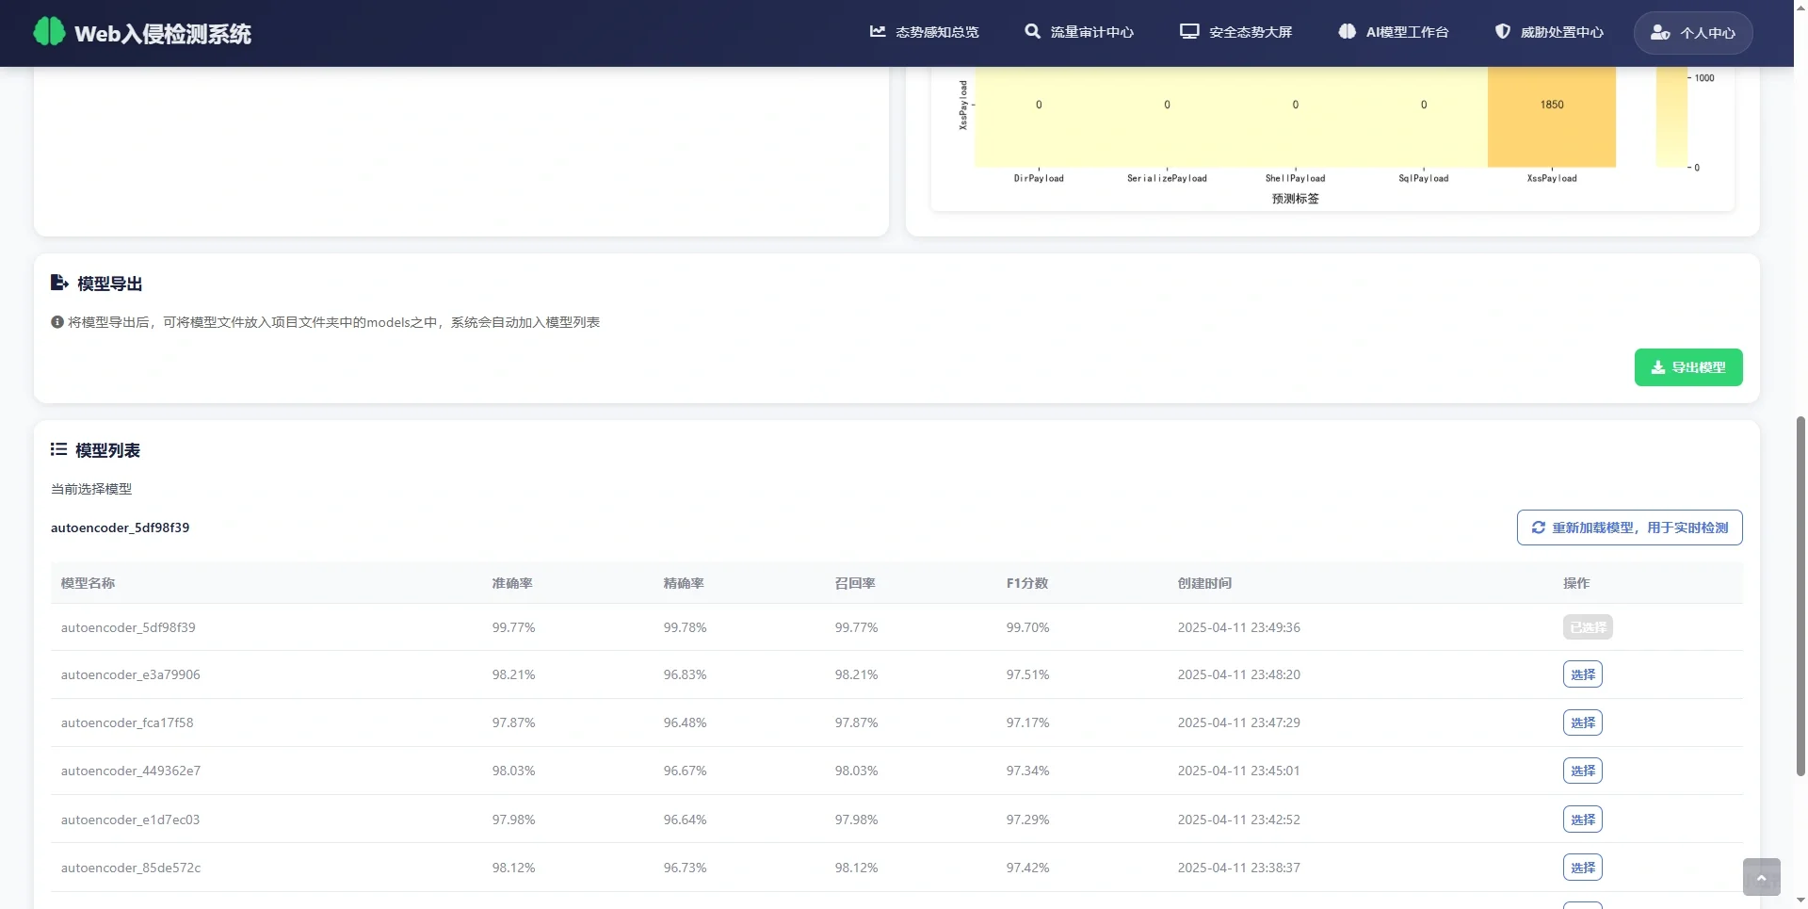Click the 模型列表 section heading

click(x=107, y=450)
